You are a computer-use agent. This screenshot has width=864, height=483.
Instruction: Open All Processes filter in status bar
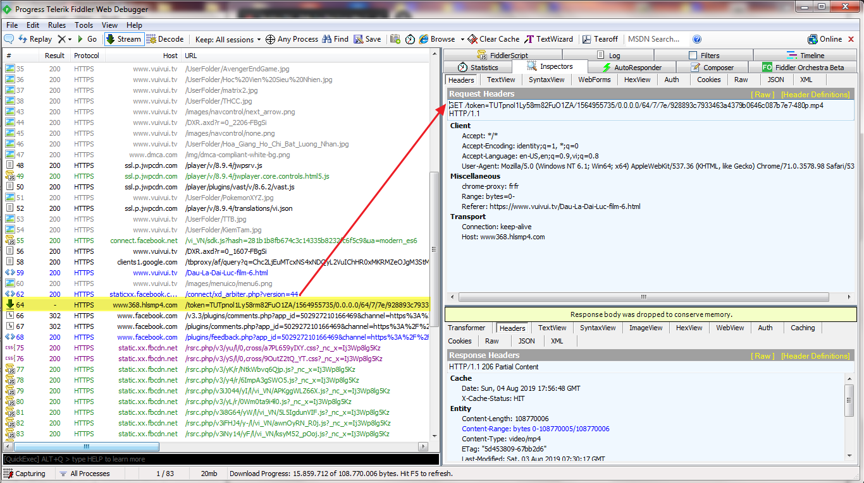click(x=85, y=474)
